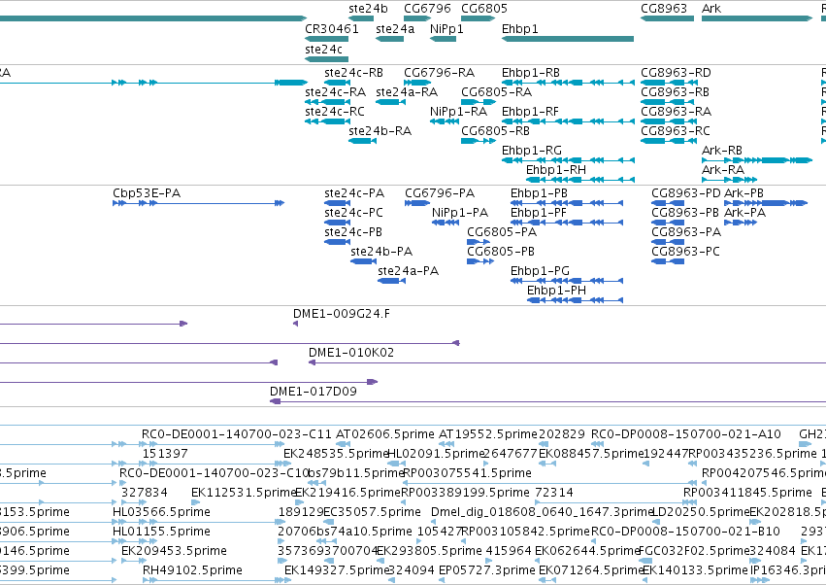
Task: Select protein CG8963-PC
Action: [x=668, y=261]
